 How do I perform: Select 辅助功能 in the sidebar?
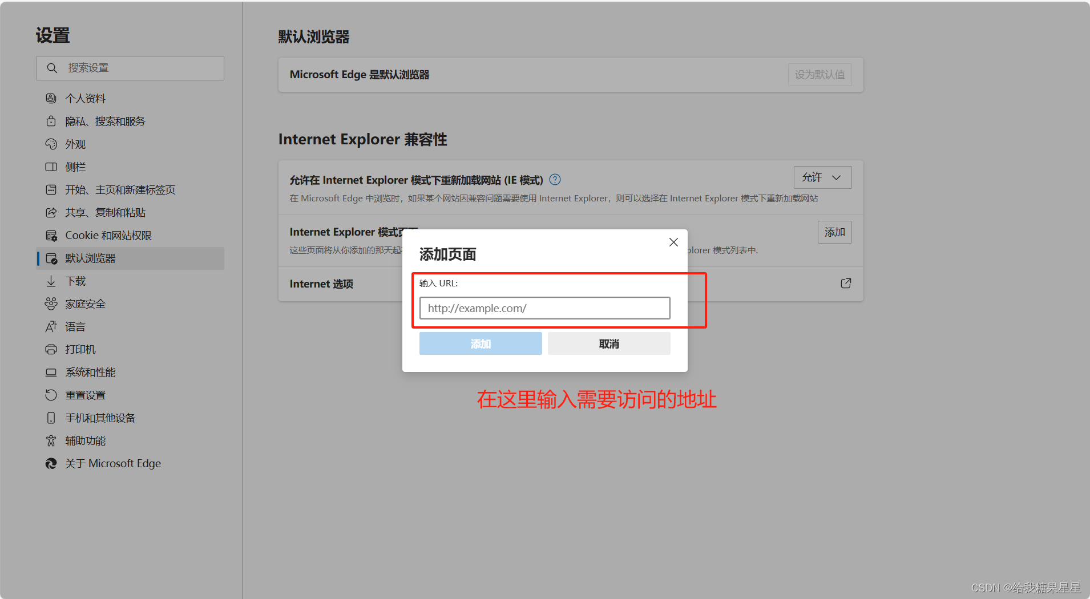[x=130, y=440]
